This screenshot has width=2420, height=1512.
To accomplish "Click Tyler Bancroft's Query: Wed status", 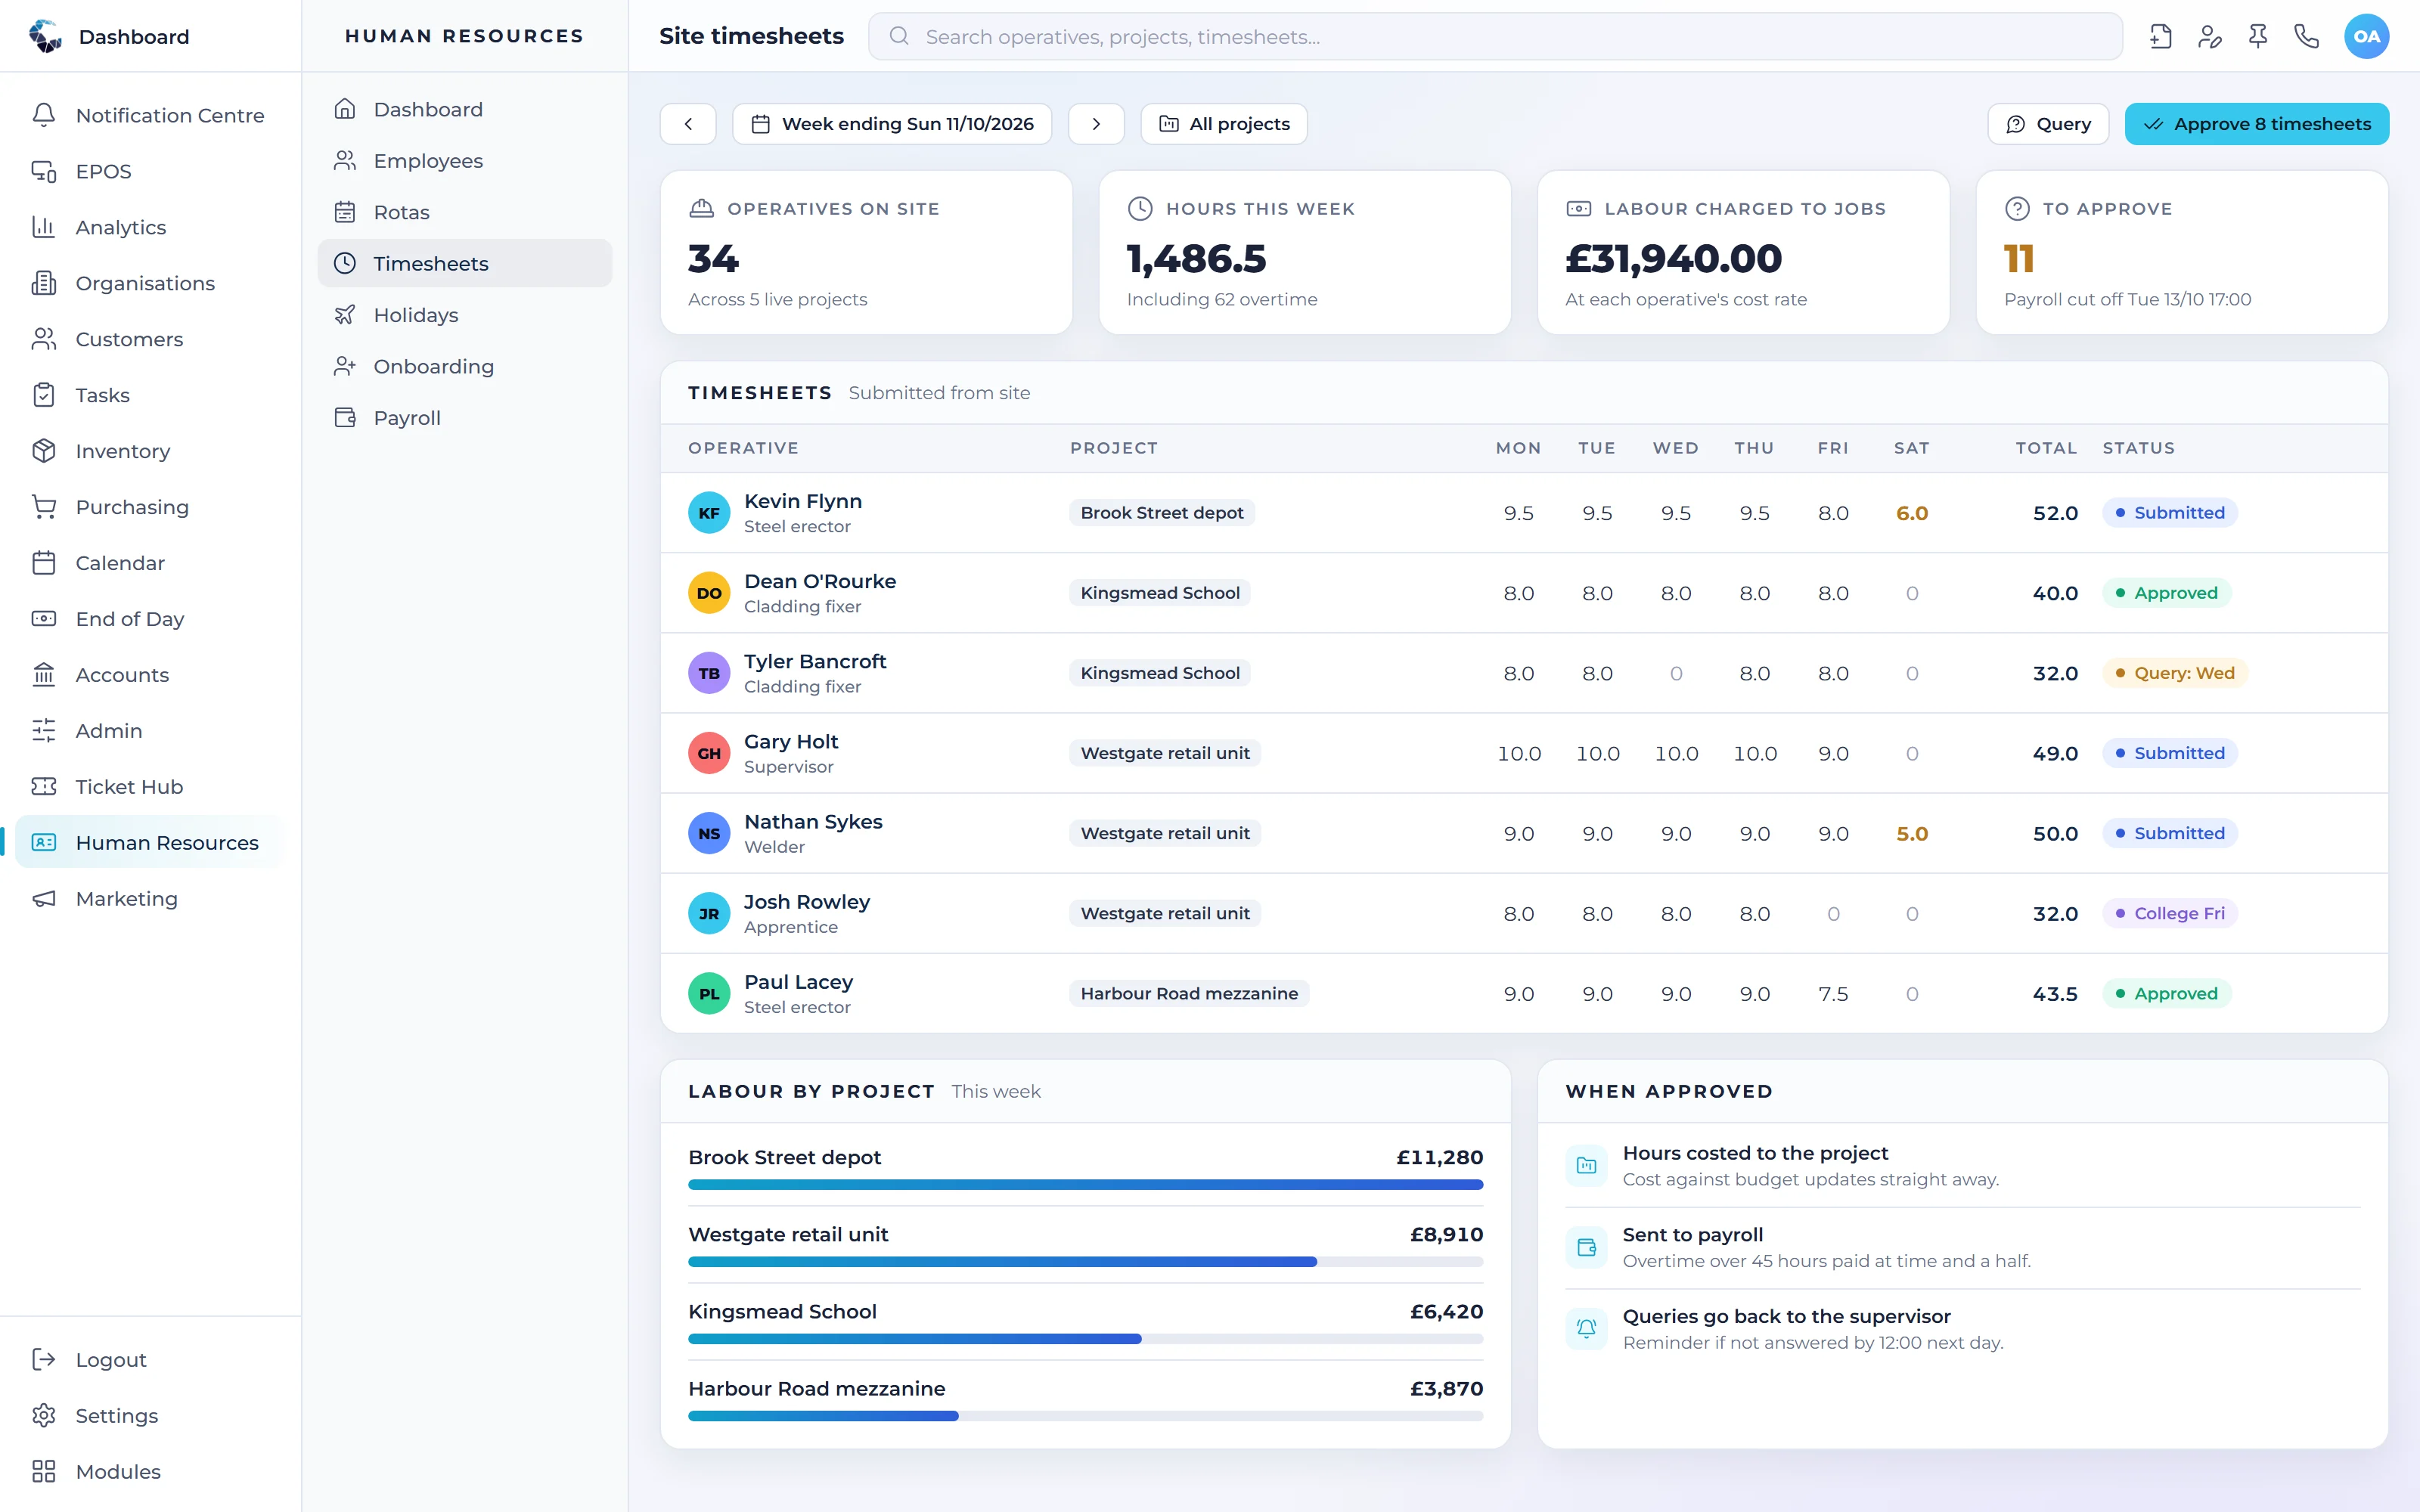I will pos(2174,673).
